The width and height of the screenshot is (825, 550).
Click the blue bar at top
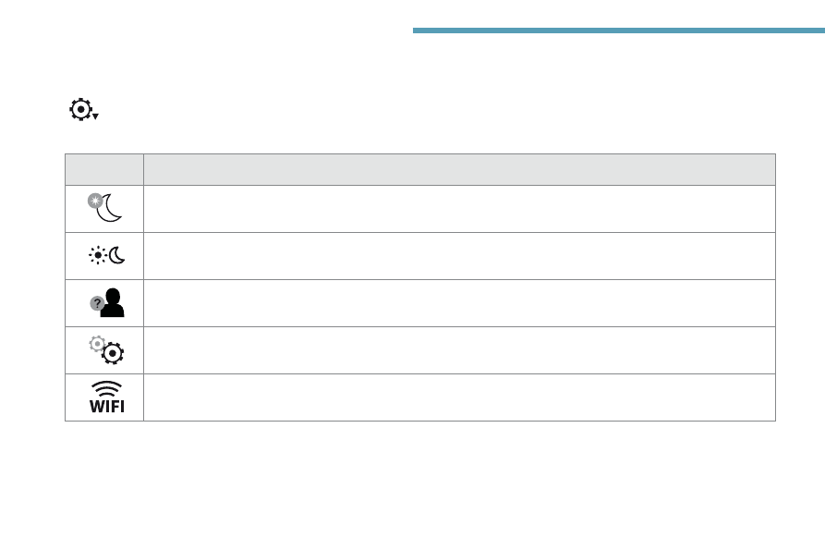pos(619,31)
